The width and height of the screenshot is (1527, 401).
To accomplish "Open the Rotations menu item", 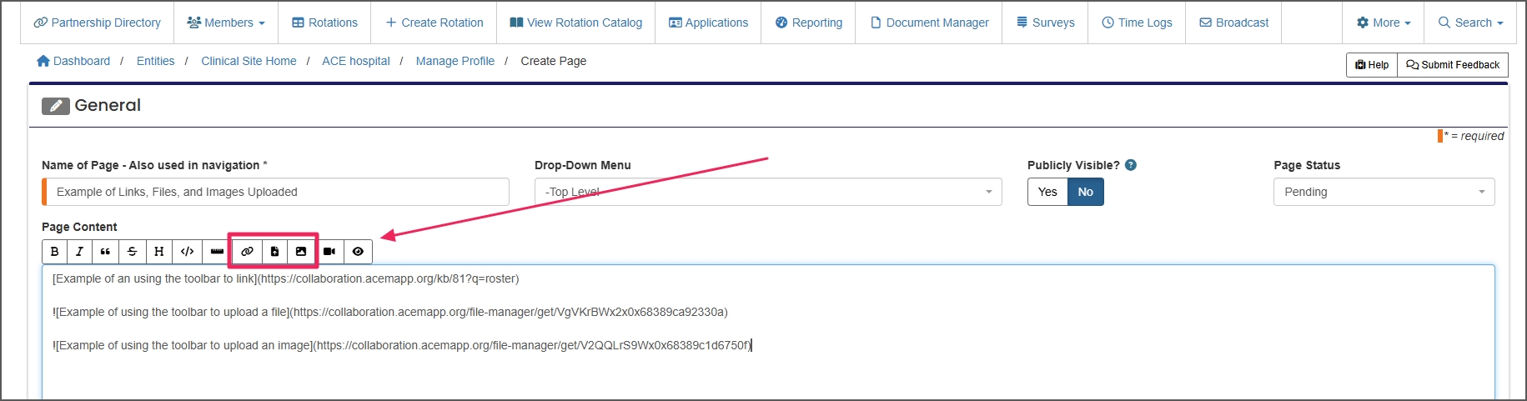I will pos(324,23).
